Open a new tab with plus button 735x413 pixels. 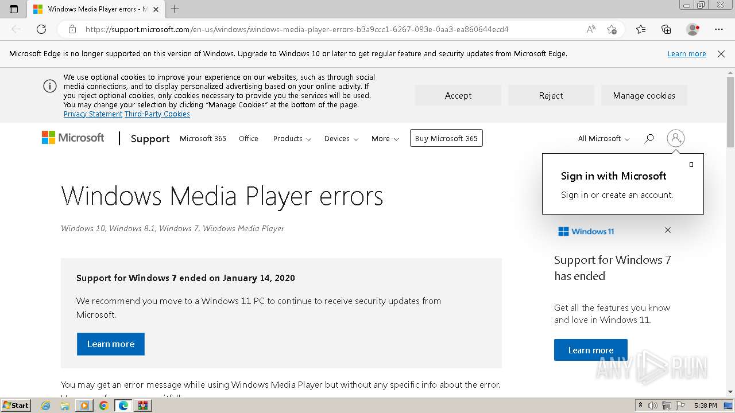[175, 9]
